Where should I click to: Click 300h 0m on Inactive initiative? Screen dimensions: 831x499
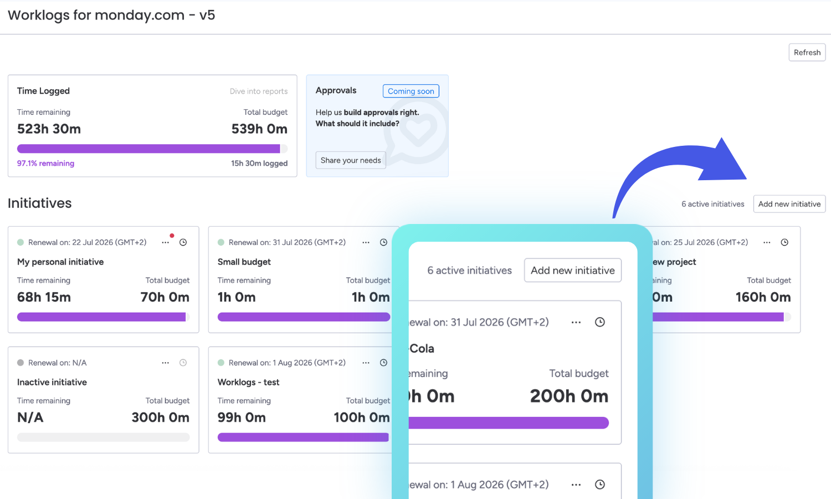pyautogui.click(x=161, y=417)
